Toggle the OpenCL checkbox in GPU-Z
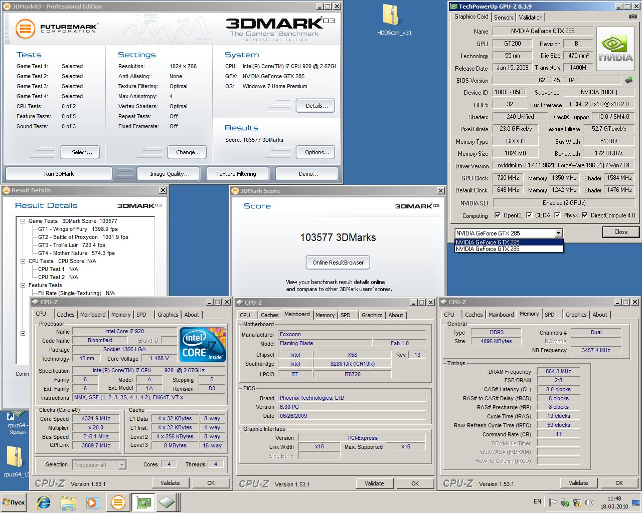This screenshot has width=642, height=513. (498, 215)
